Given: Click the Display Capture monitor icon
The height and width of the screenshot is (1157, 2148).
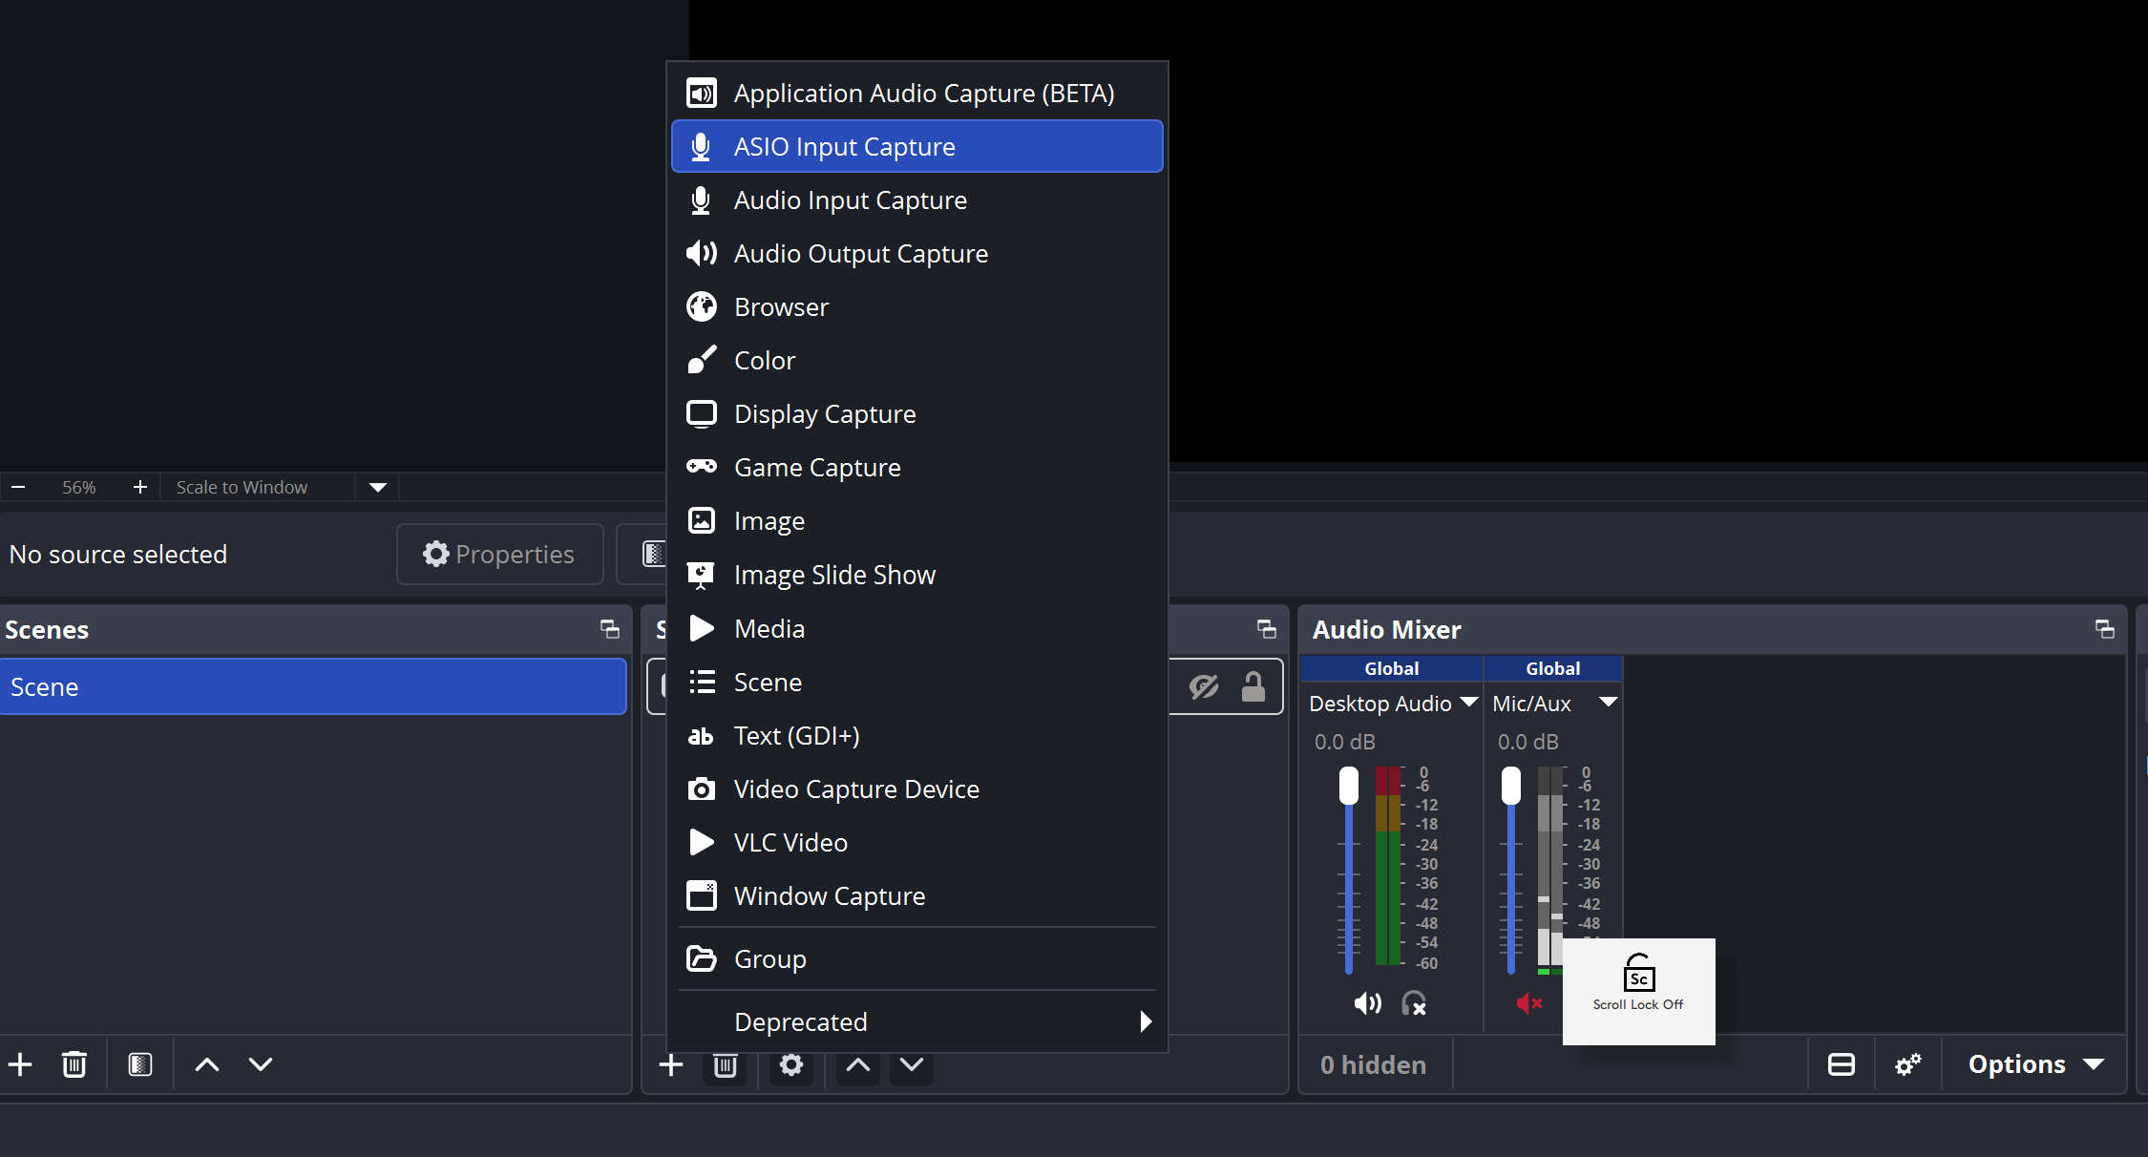Looking at the screenshot, I should (702, 413).
